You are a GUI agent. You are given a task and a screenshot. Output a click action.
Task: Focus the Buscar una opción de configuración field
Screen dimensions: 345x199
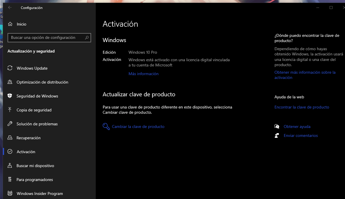click(49, 38)
